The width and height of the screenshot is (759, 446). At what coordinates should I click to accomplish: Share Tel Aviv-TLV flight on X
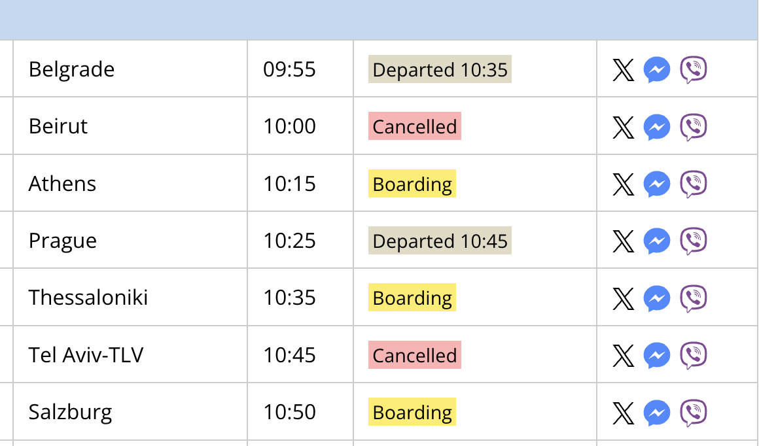pyautogui.click(x=623, y=356)
